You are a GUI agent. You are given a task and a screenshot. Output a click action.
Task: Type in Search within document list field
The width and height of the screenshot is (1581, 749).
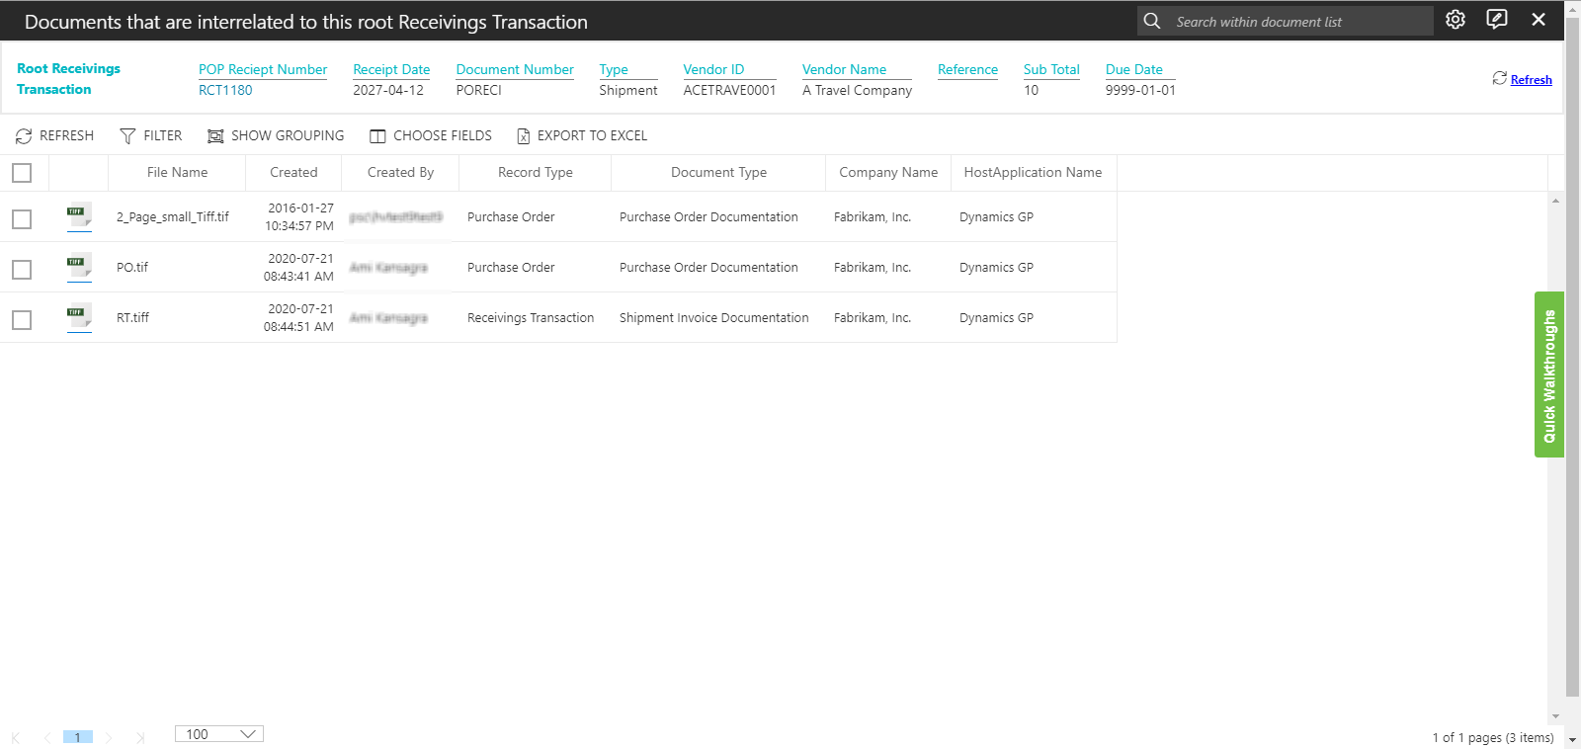click(1297, 22)
